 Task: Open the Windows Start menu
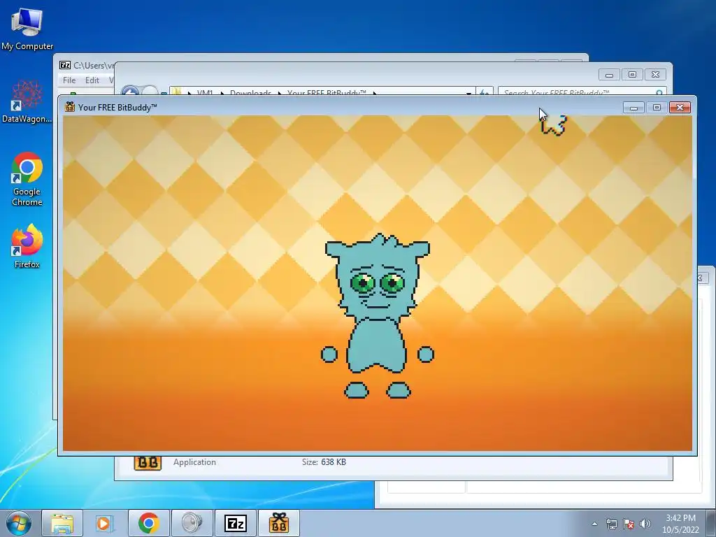[19, 523]
